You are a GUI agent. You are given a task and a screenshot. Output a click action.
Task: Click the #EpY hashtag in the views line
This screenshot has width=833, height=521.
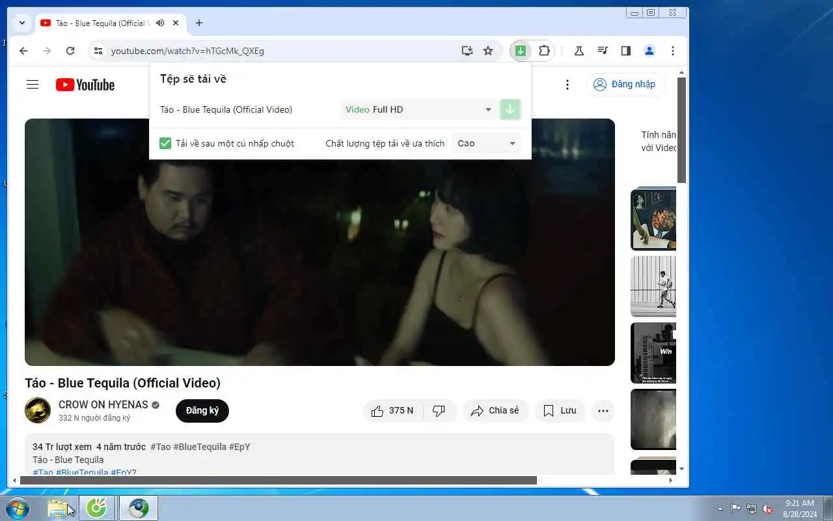tap(239, 447)
